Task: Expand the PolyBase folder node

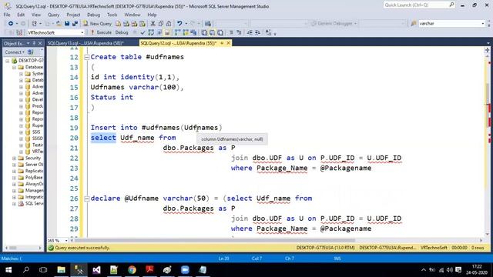Action: click(x=14, y=178)
